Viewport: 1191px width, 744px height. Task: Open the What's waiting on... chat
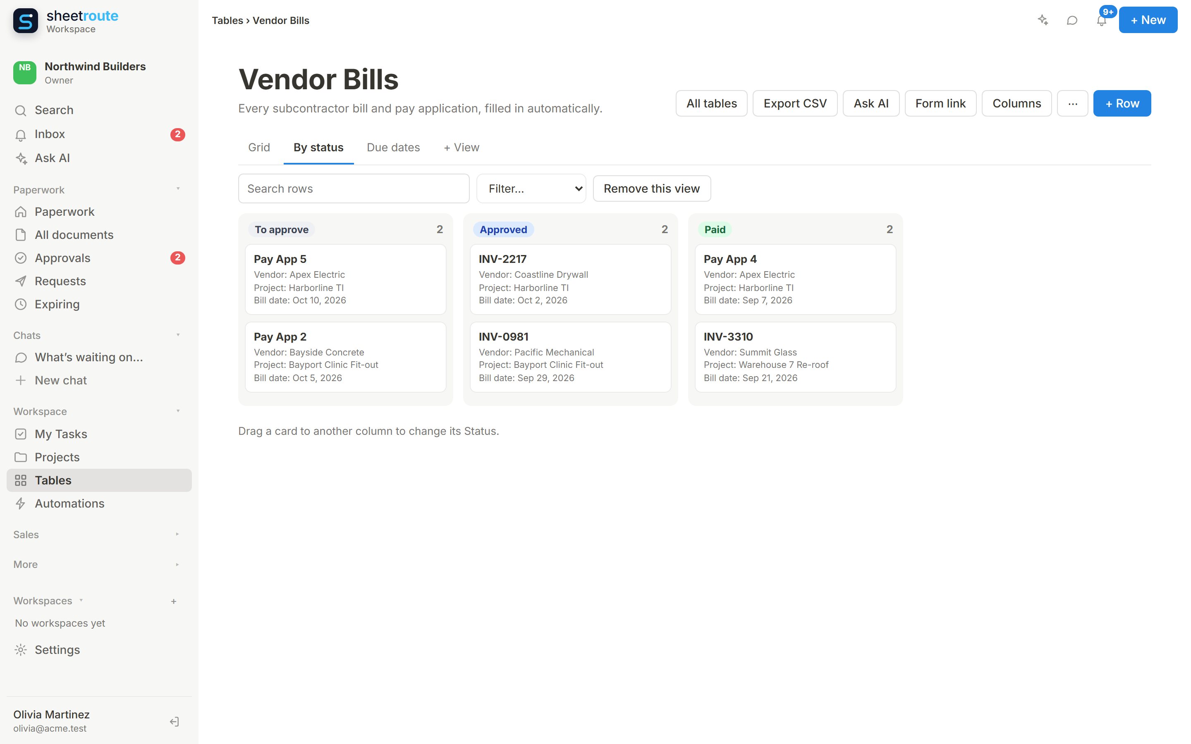(x=99, y=357)
